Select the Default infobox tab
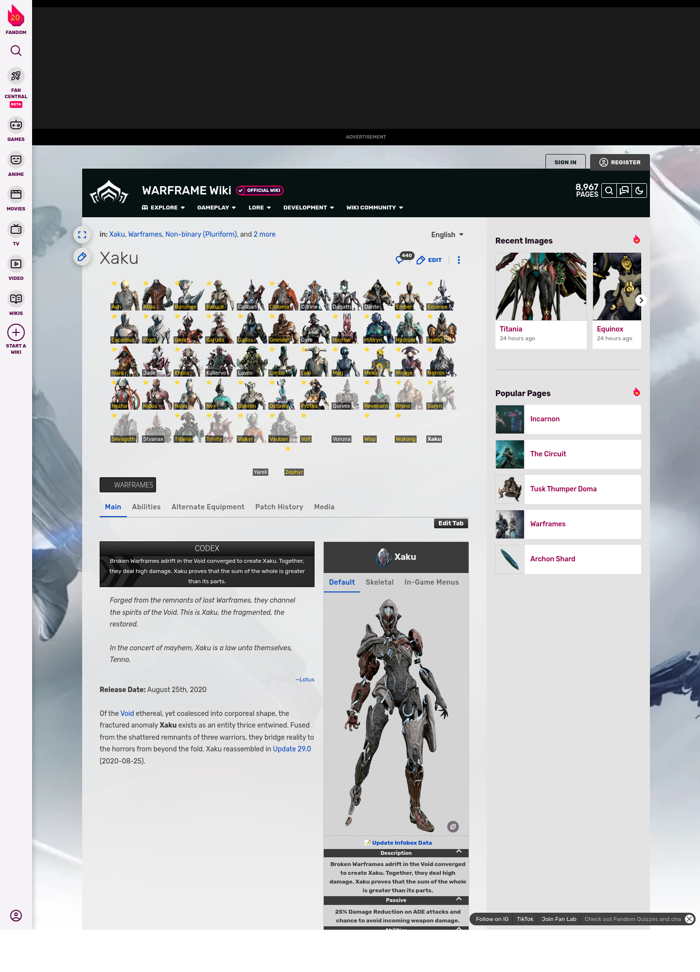700x972 pixels. point(342,582)
